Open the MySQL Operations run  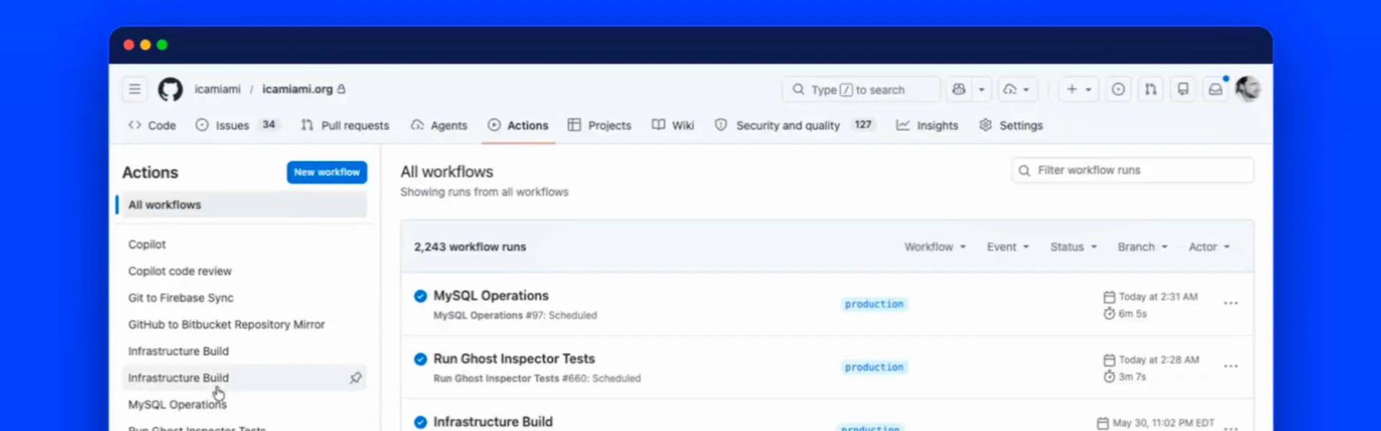point(491,295)
